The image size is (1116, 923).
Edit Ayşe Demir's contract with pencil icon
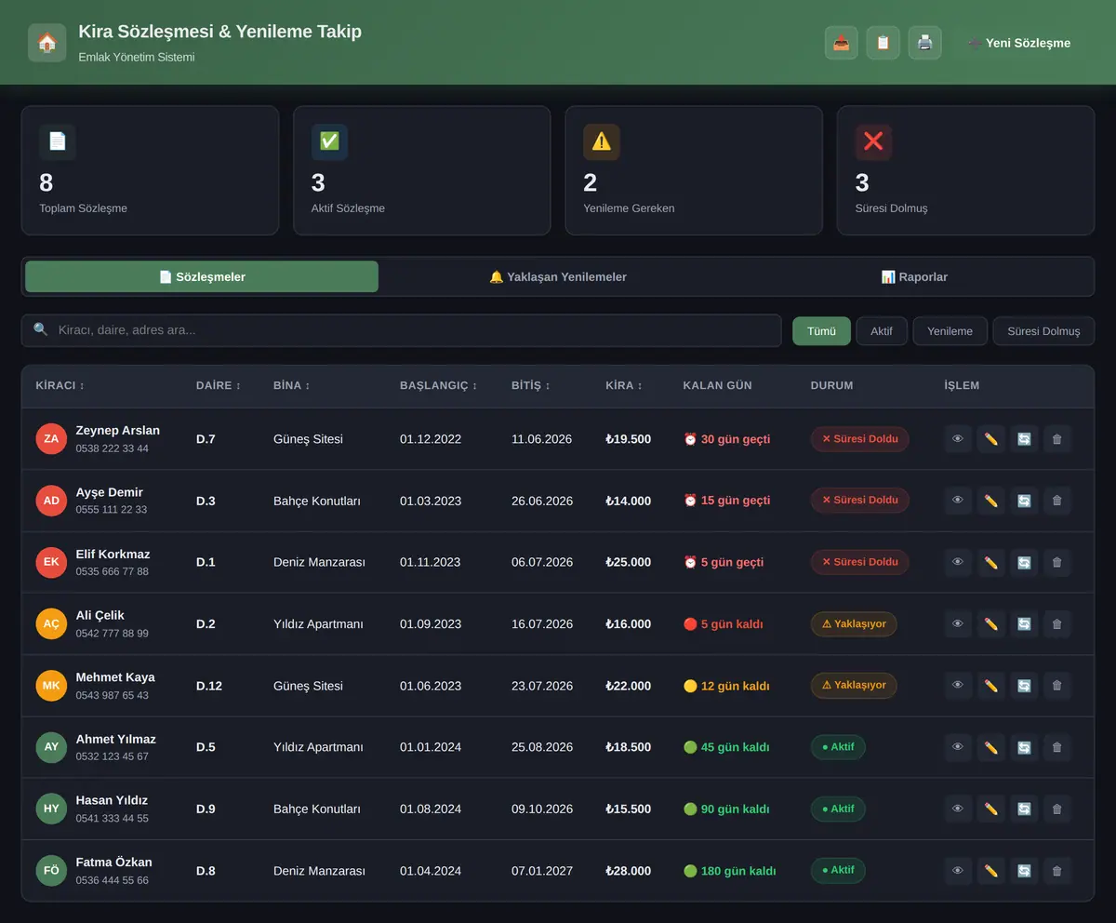(x=991, y=501)
